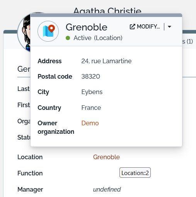Open Agatha Christie's avatar picture
The width and height of the screenshot is (196, 197).
(x=24, y=32)
